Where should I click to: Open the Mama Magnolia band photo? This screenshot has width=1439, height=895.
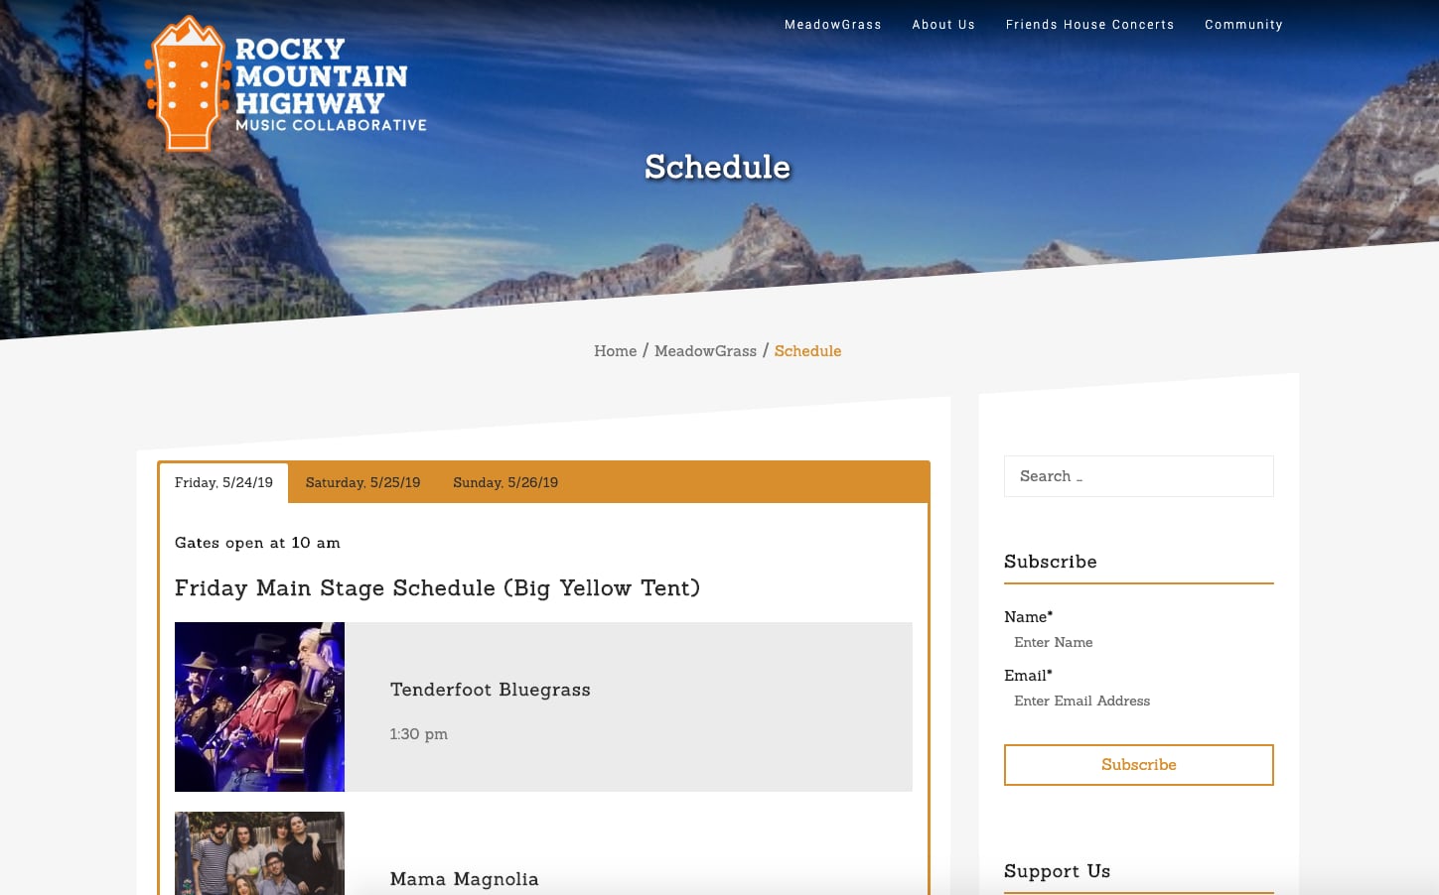[x=259, y=853]
